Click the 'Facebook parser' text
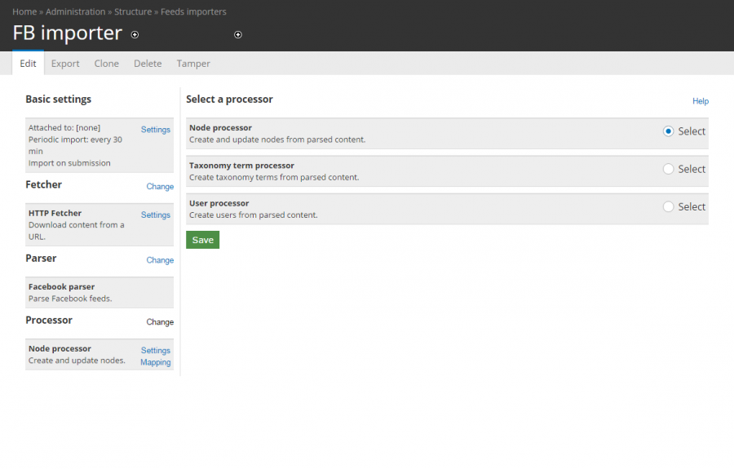Screen dimensions: 734x469 point(61,286)
